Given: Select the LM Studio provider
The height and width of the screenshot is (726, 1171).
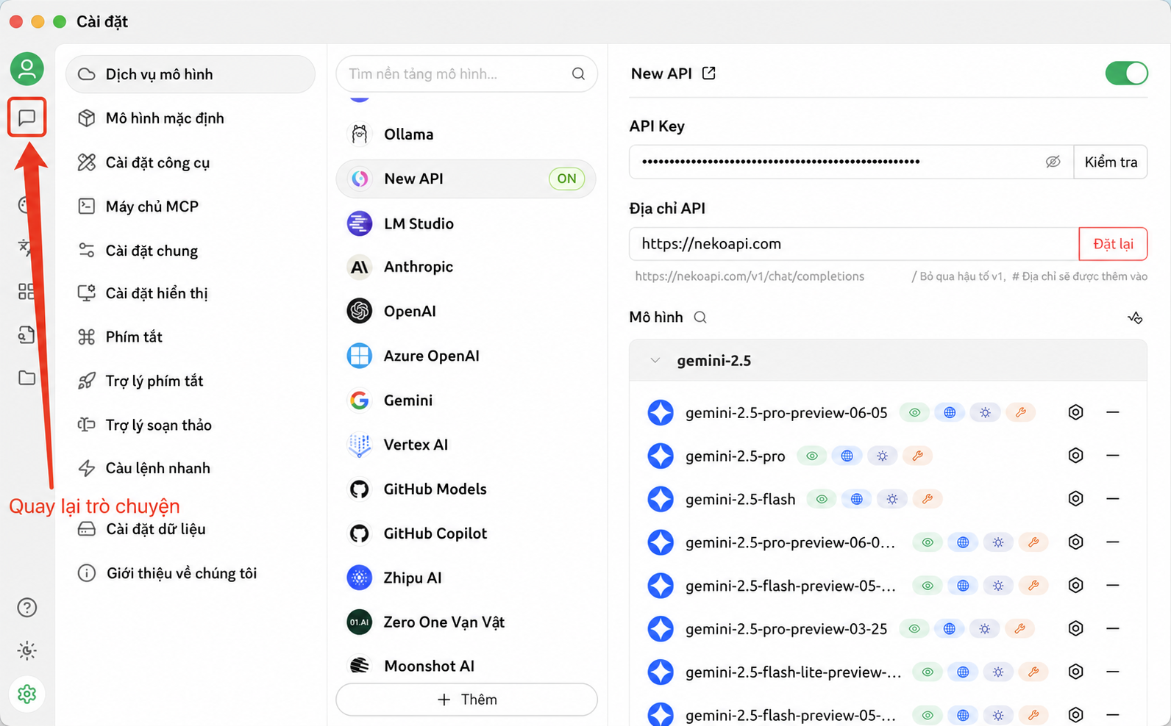Looking at the screenshot, I should pos(466,223).
